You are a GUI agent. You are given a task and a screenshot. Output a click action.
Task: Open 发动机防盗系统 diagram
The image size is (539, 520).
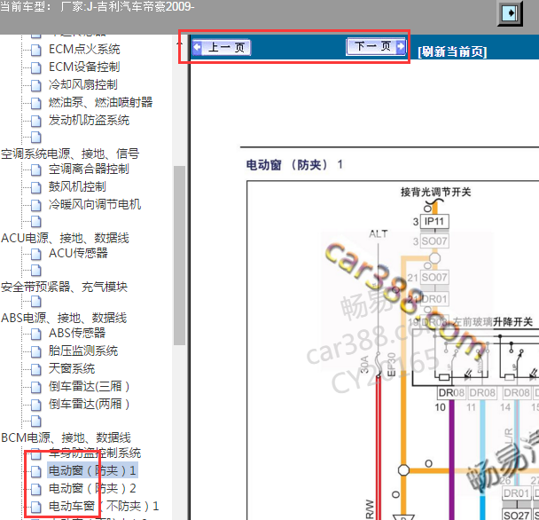click(x=89, y=120)
